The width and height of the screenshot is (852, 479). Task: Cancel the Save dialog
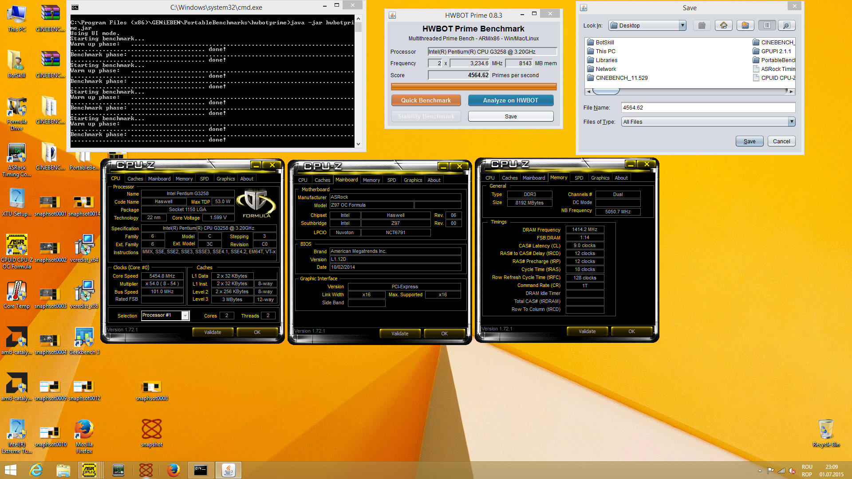tap(781, 141)
